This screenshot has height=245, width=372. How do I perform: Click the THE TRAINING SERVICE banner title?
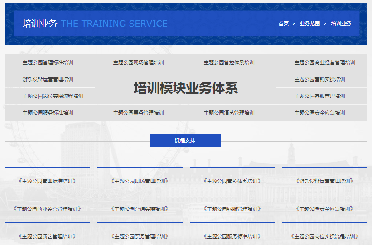[114, 24]
